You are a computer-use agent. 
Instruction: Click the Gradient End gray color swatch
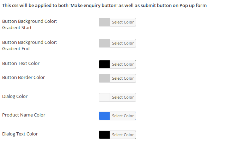click(104, 43)
